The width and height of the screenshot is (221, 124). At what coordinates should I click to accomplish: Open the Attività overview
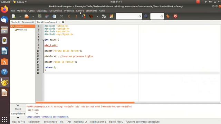(x=6, y=2)
